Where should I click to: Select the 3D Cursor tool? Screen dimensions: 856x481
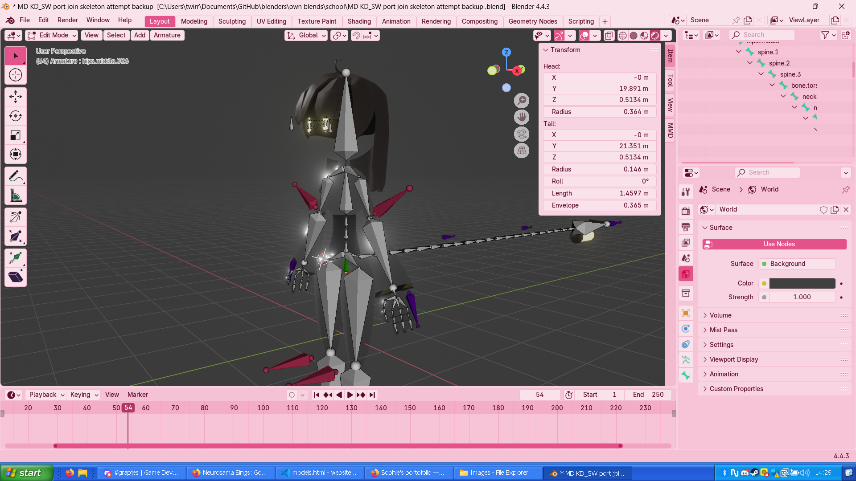16,75
